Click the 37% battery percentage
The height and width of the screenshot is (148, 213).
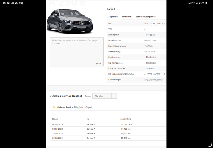tap(202, 3)
